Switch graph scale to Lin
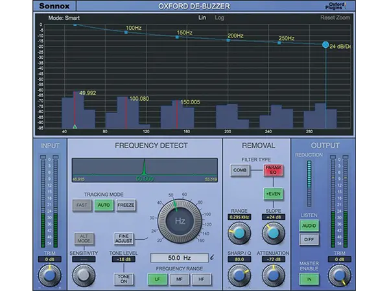389x291 pixels. point(202,17)
